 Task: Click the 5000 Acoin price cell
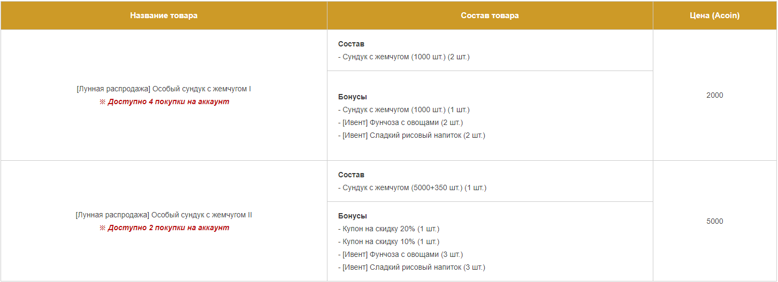tap(714, 221)
